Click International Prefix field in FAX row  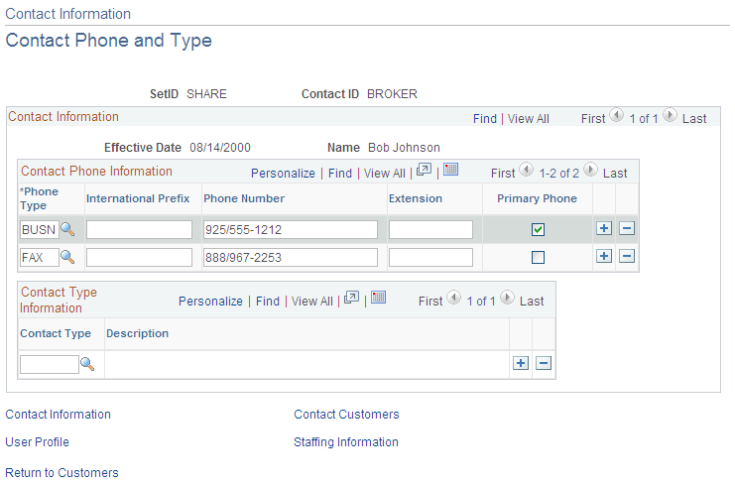pos(139,257)
